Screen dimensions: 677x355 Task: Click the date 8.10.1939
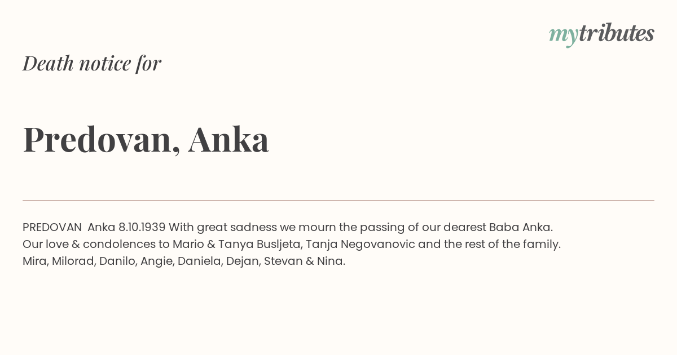(142, 227)
